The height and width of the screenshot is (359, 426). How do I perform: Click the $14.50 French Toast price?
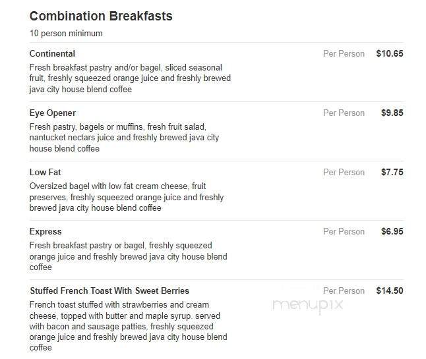point(389,291)
